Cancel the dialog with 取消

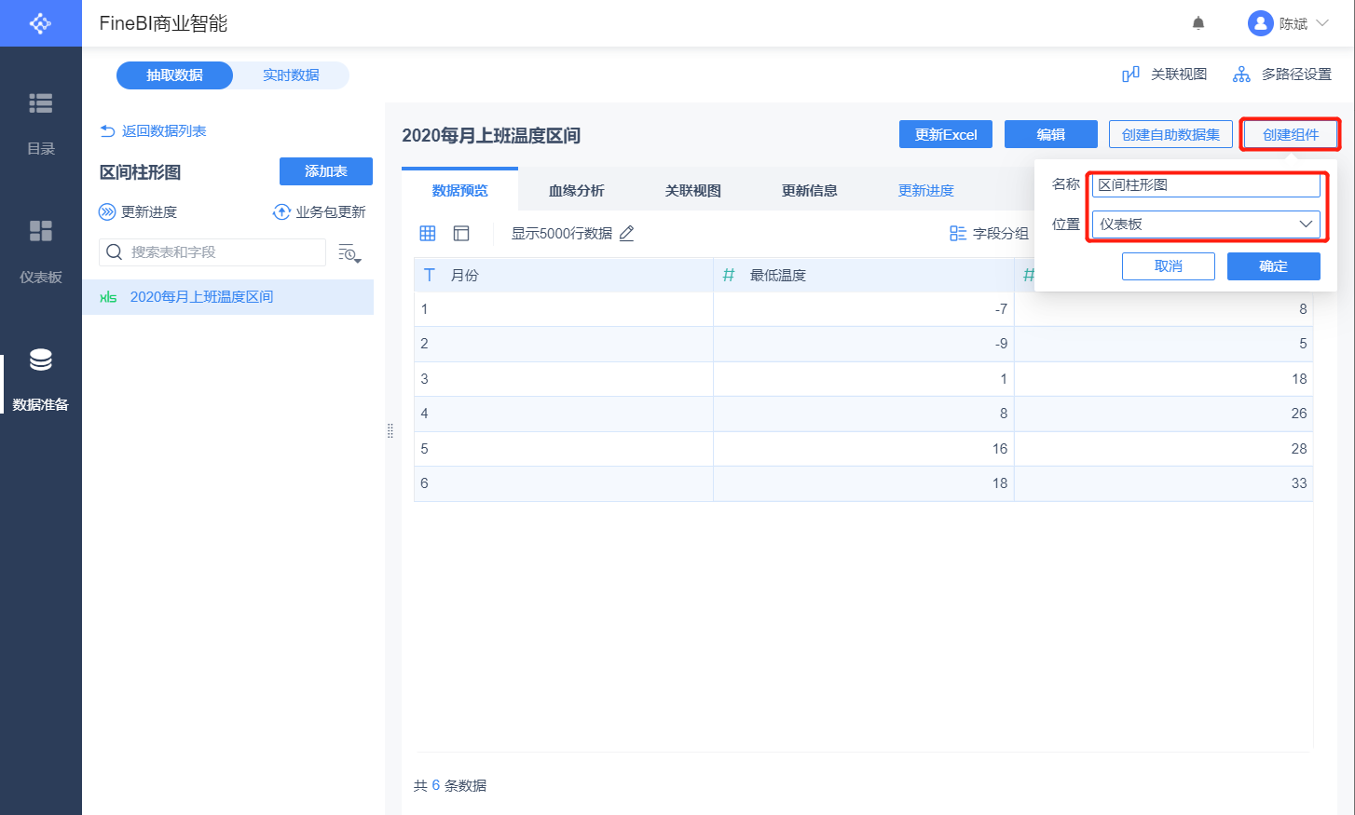point(1169,266)
